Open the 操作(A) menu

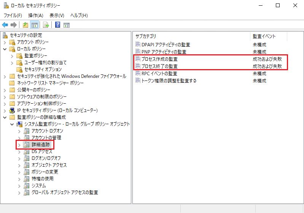click(36, 15)
